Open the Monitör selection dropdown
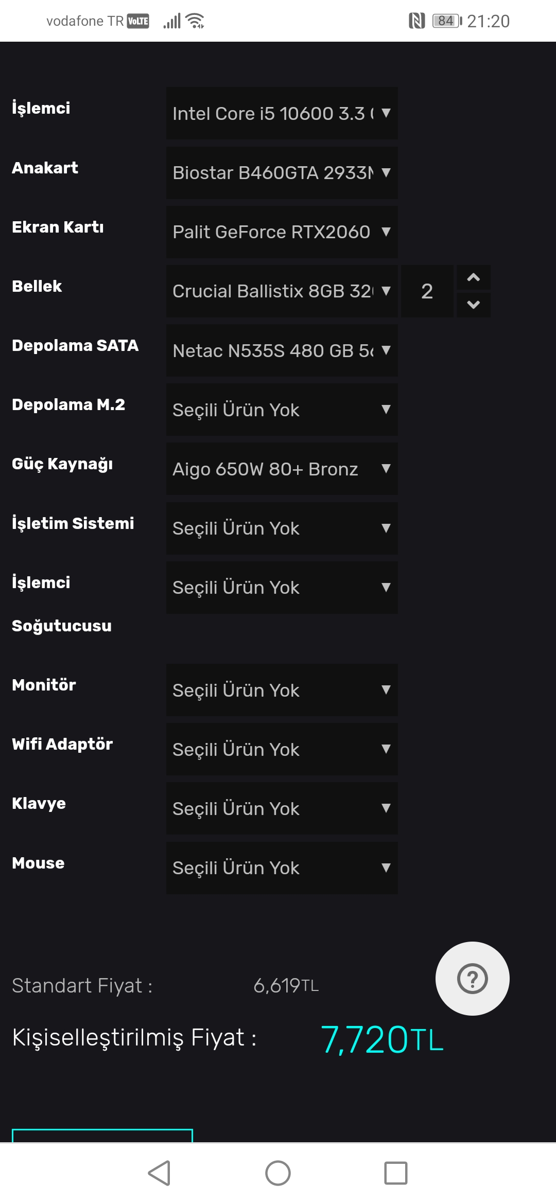 pos(282,690)
